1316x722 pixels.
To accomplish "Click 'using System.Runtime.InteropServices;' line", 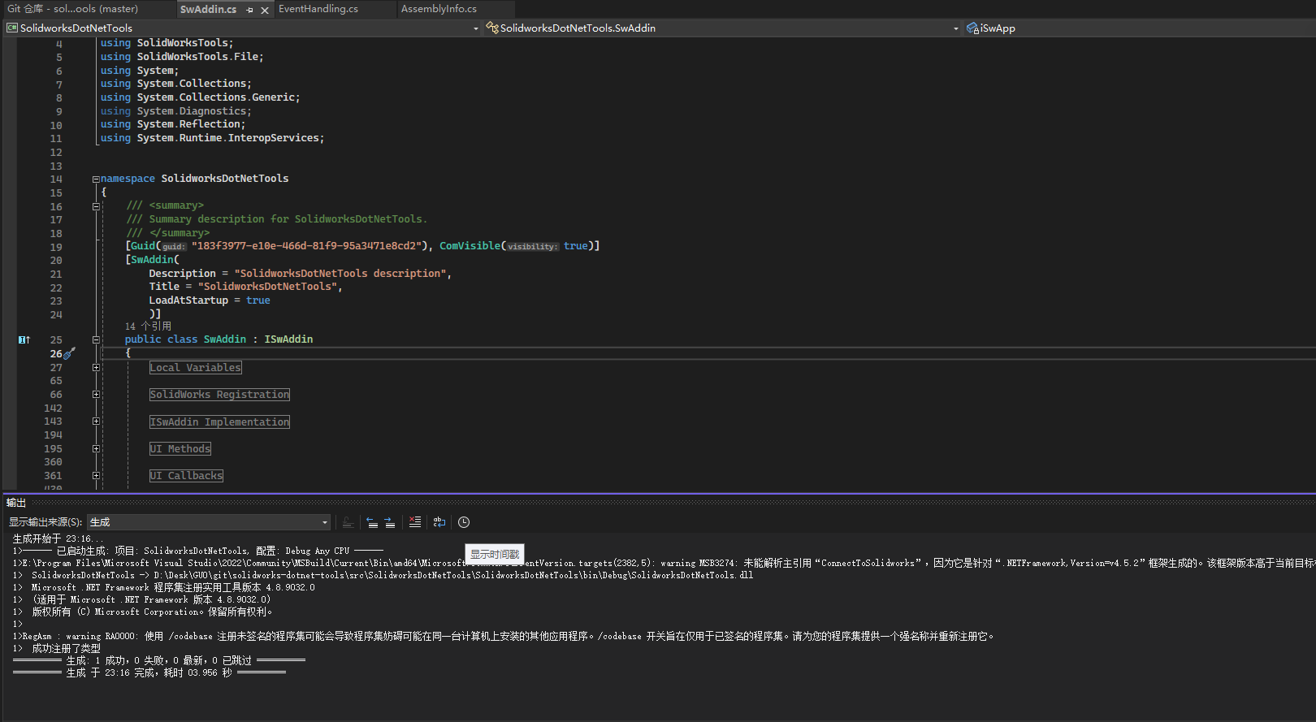I will coord(212,138).
